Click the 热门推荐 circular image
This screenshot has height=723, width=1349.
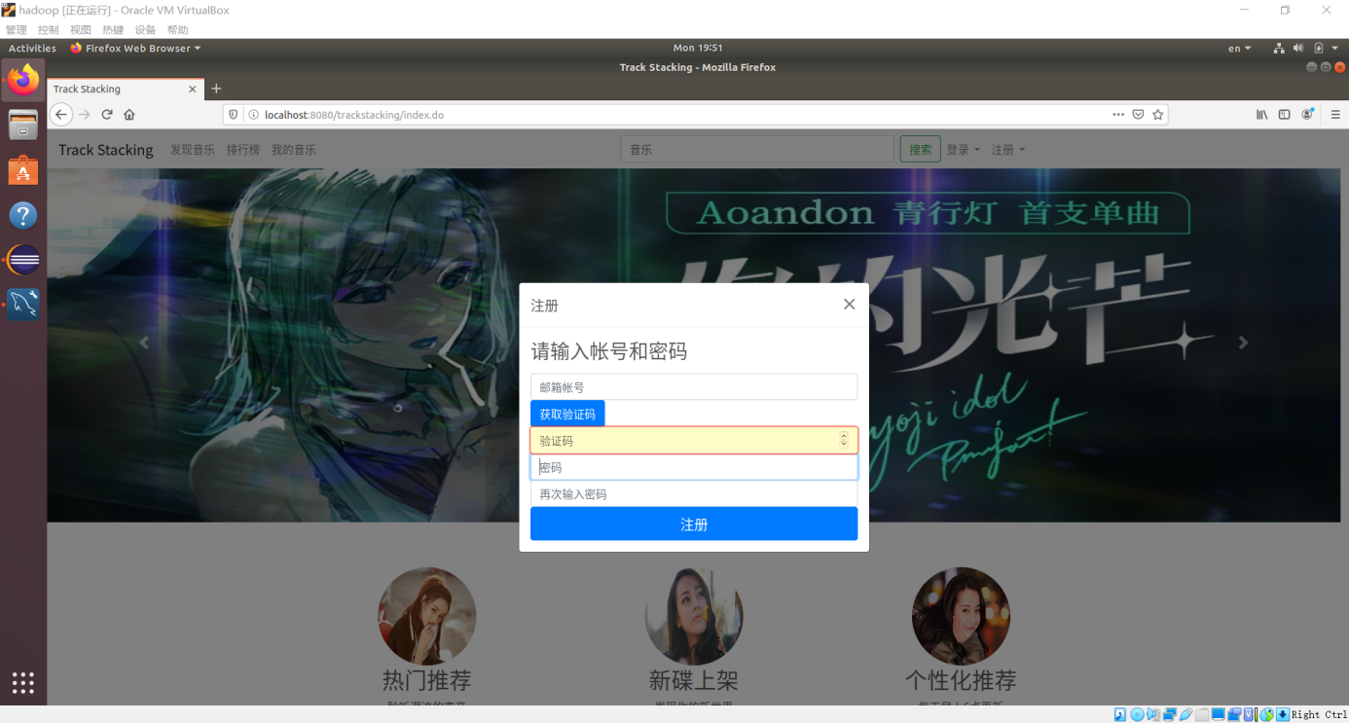coord(427,617)
